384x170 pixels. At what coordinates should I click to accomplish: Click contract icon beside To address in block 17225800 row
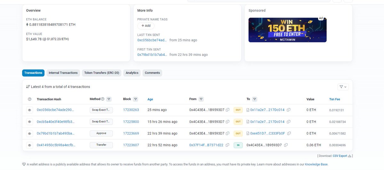pyautogui.click(x=248, y=122)
